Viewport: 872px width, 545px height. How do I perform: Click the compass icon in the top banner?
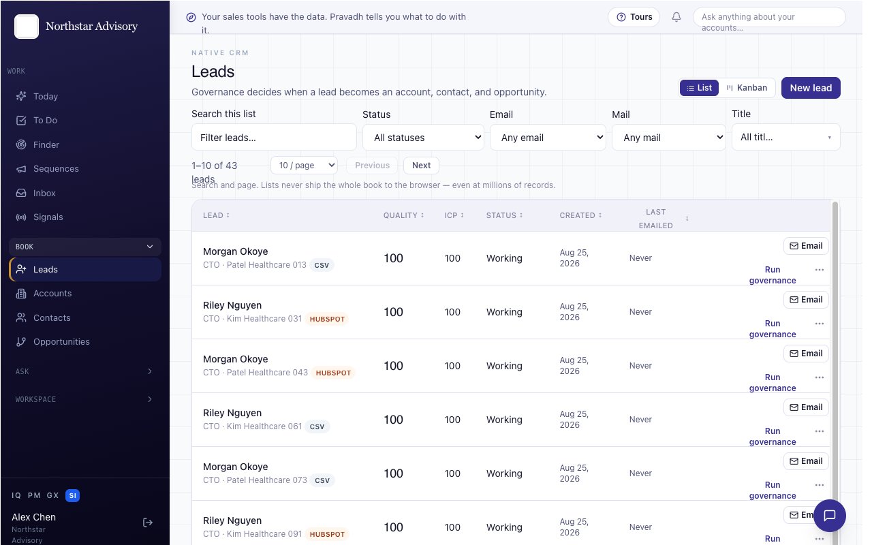coord(191,17)
